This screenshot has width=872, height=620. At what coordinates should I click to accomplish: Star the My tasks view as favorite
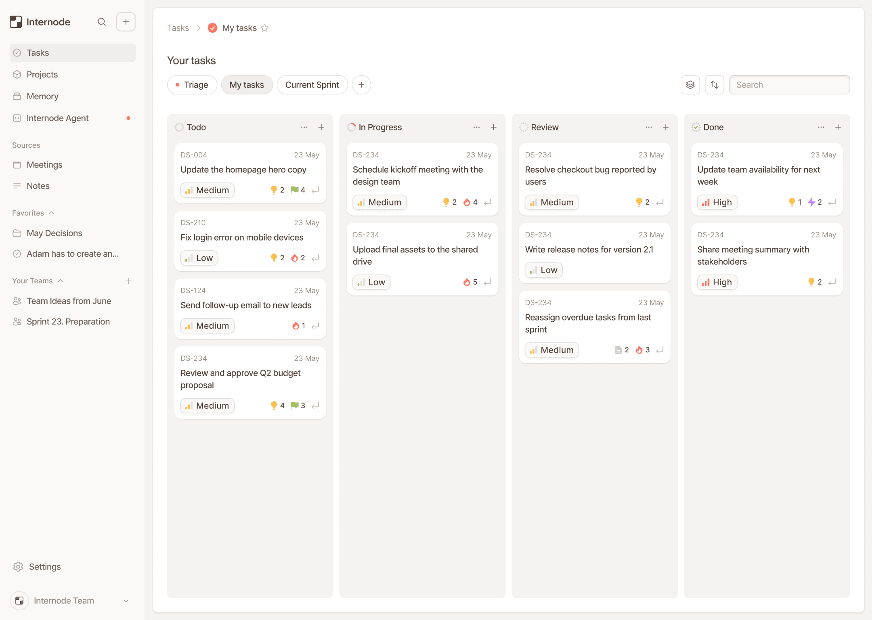pyautogui.click(x=265, y=28)
